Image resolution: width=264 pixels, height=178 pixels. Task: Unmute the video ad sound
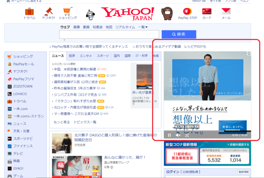click(x=178, y=135)
